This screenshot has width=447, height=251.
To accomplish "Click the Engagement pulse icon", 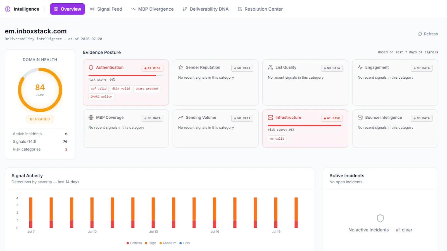I will pyautogui.click(x=360, y=67).
